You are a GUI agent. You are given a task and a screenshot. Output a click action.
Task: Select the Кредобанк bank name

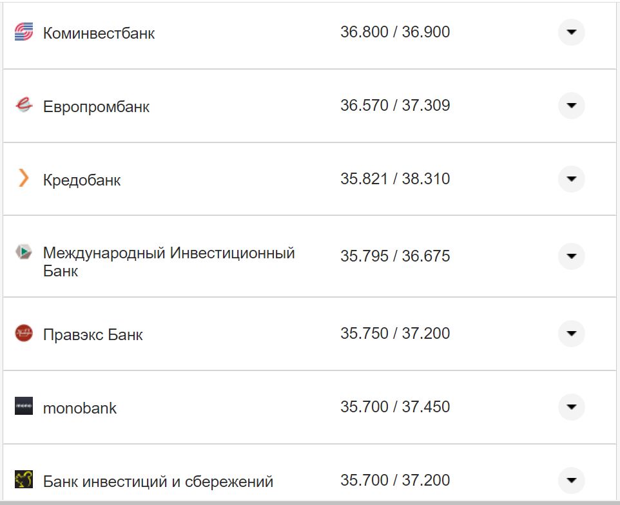coord(82,180)
